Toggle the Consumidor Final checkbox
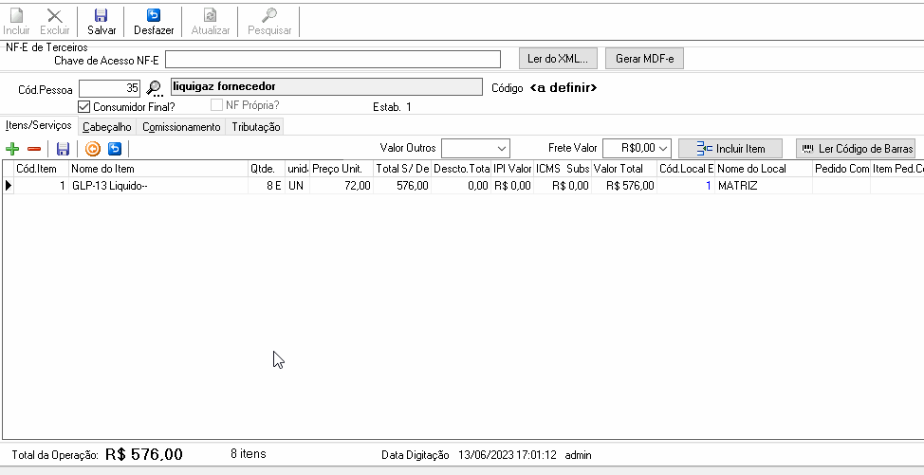This screenshot has width=924, height=475. (83, 106)
